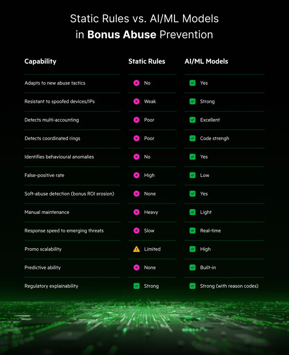Click the 'Promo scalability' row label

(x=43, y=249)
